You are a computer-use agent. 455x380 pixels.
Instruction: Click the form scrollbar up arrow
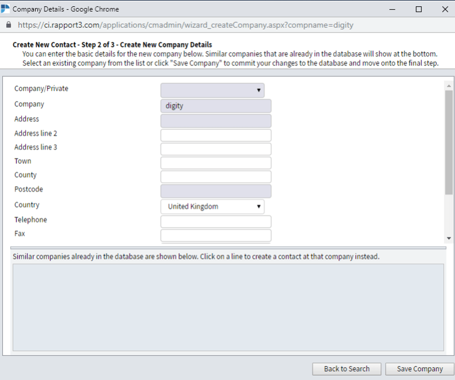[x=449, y=86]
